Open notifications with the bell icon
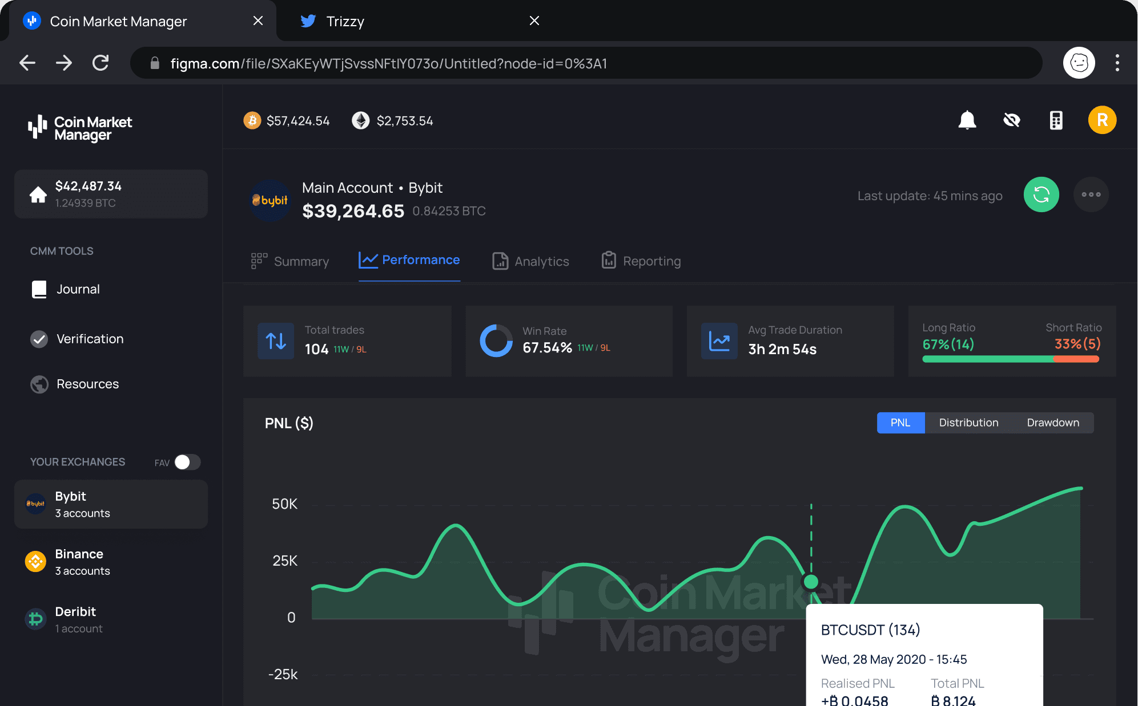 coord(967,120)
